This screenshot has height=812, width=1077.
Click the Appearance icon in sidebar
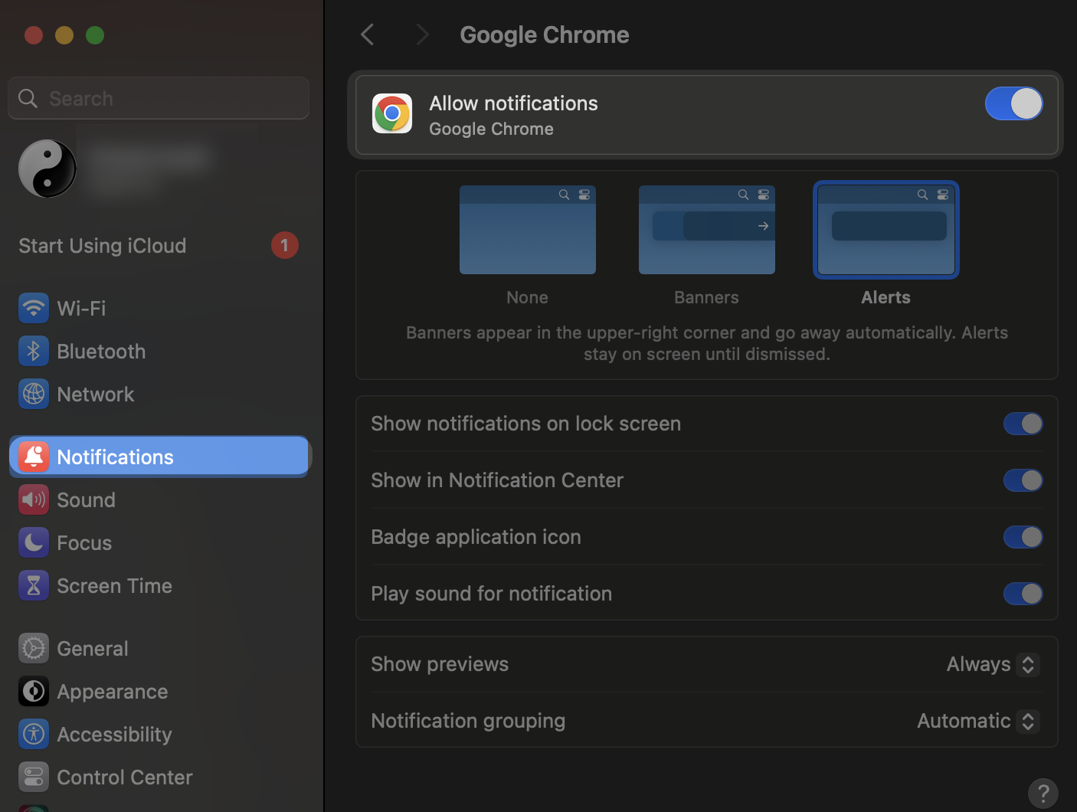[x=34, y=692]
